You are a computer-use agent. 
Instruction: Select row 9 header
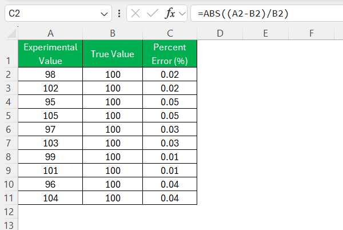click(9, 170)
